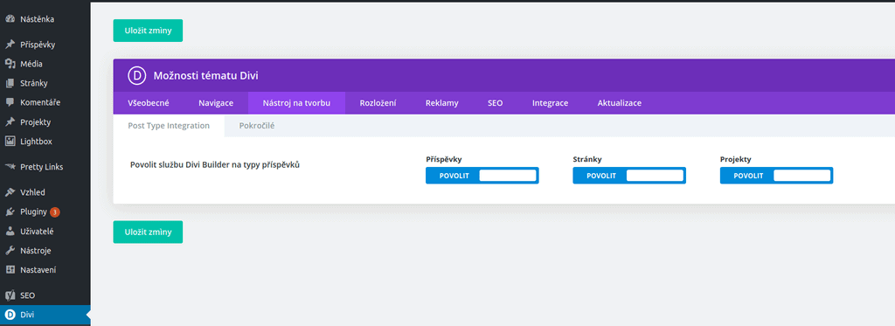The image size is (895, 326).
Task: Click the Stránky label above toggle
Action: pyautogui.click(x=587, y=159)
